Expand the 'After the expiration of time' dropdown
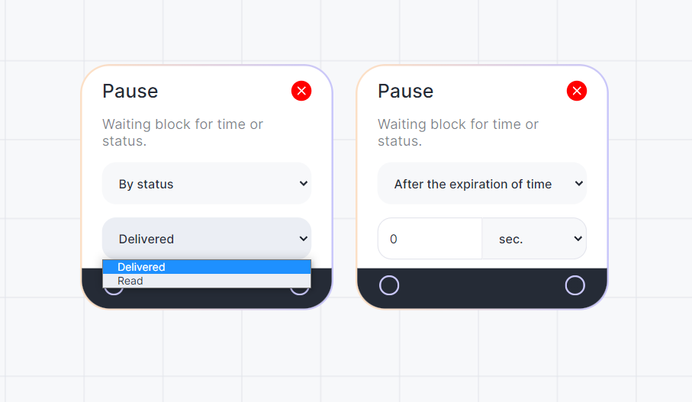This screenshot has height=402, width=692. point(482,184)
